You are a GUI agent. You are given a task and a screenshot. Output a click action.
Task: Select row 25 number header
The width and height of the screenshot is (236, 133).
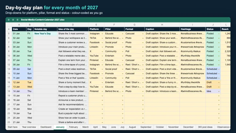point(9,122)
